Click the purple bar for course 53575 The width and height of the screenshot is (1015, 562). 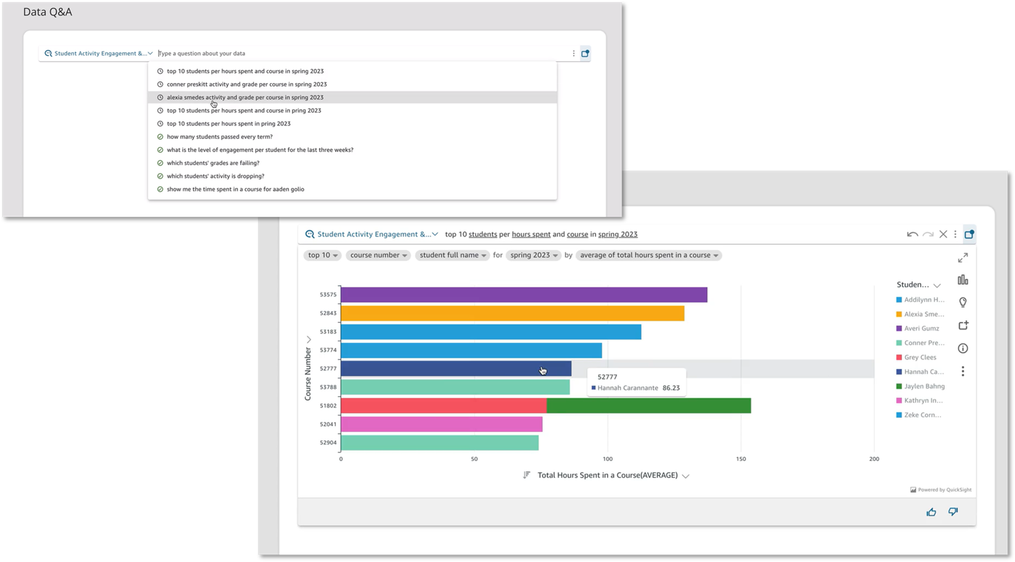(x=523, y=295)
